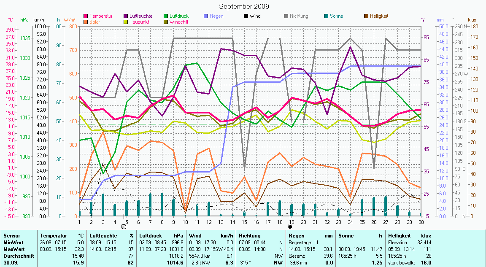Image resolution: width=486 pixels, height=267 pixels.
Task: Click the klux axis unit label
Action: 472,20
